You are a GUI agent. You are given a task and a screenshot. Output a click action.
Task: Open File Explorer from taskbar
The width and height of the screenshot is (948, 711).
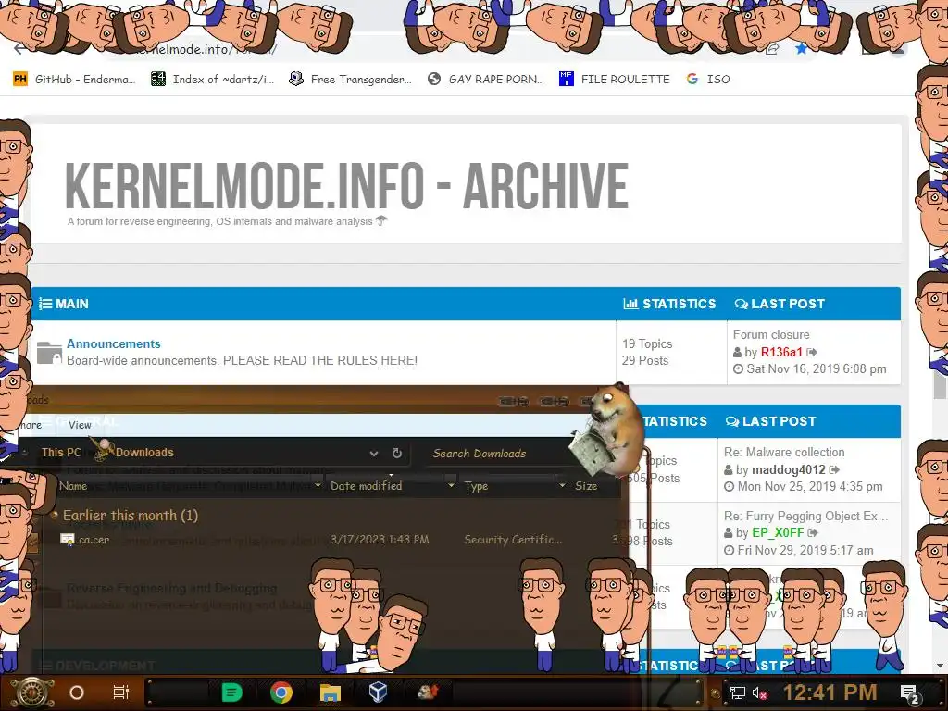pyautogui.click(x=331, y=692)
